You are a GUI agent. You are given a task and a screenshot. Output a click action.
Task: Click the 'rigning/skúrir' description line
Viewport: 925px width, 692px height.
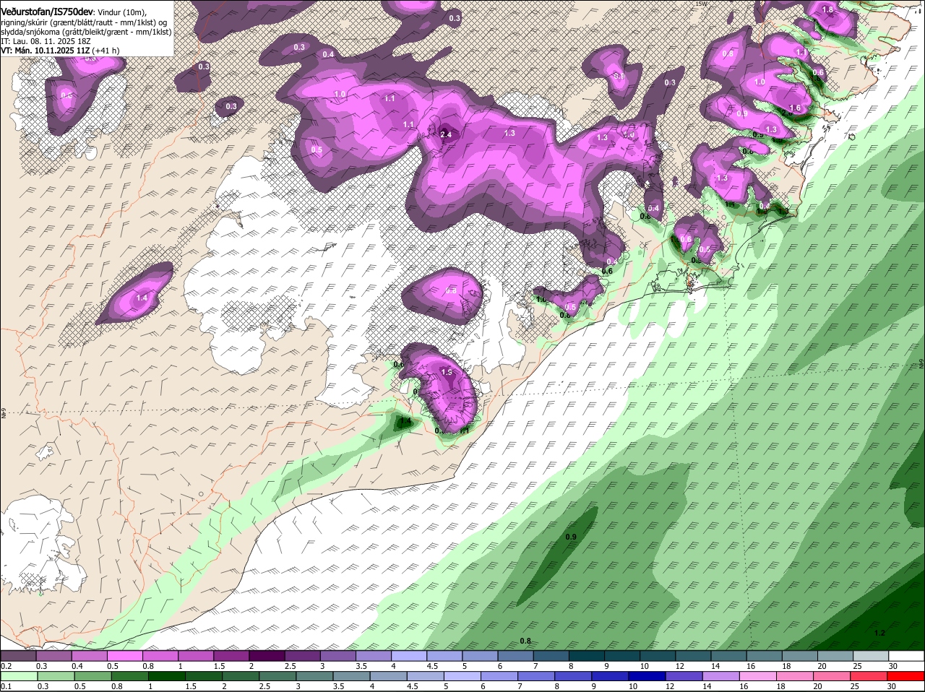coord(84,22)
